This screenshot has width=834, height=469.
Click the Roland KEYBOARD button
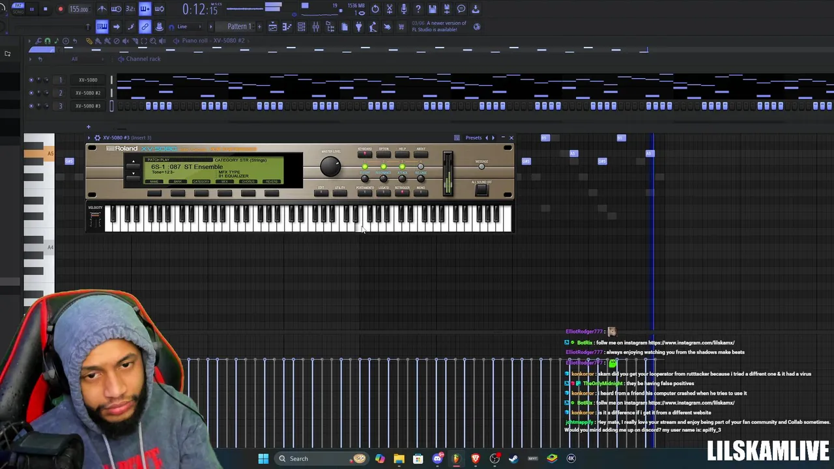pyautogui.click(x=365, y=154)
